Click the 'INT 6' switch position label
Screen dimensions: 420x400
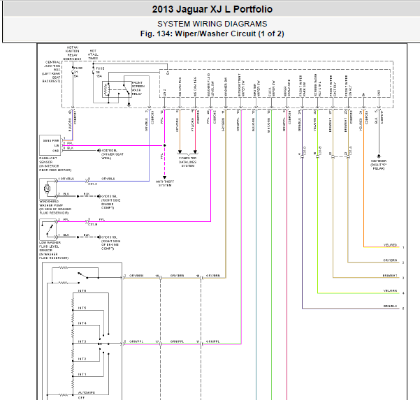[82, 290]
